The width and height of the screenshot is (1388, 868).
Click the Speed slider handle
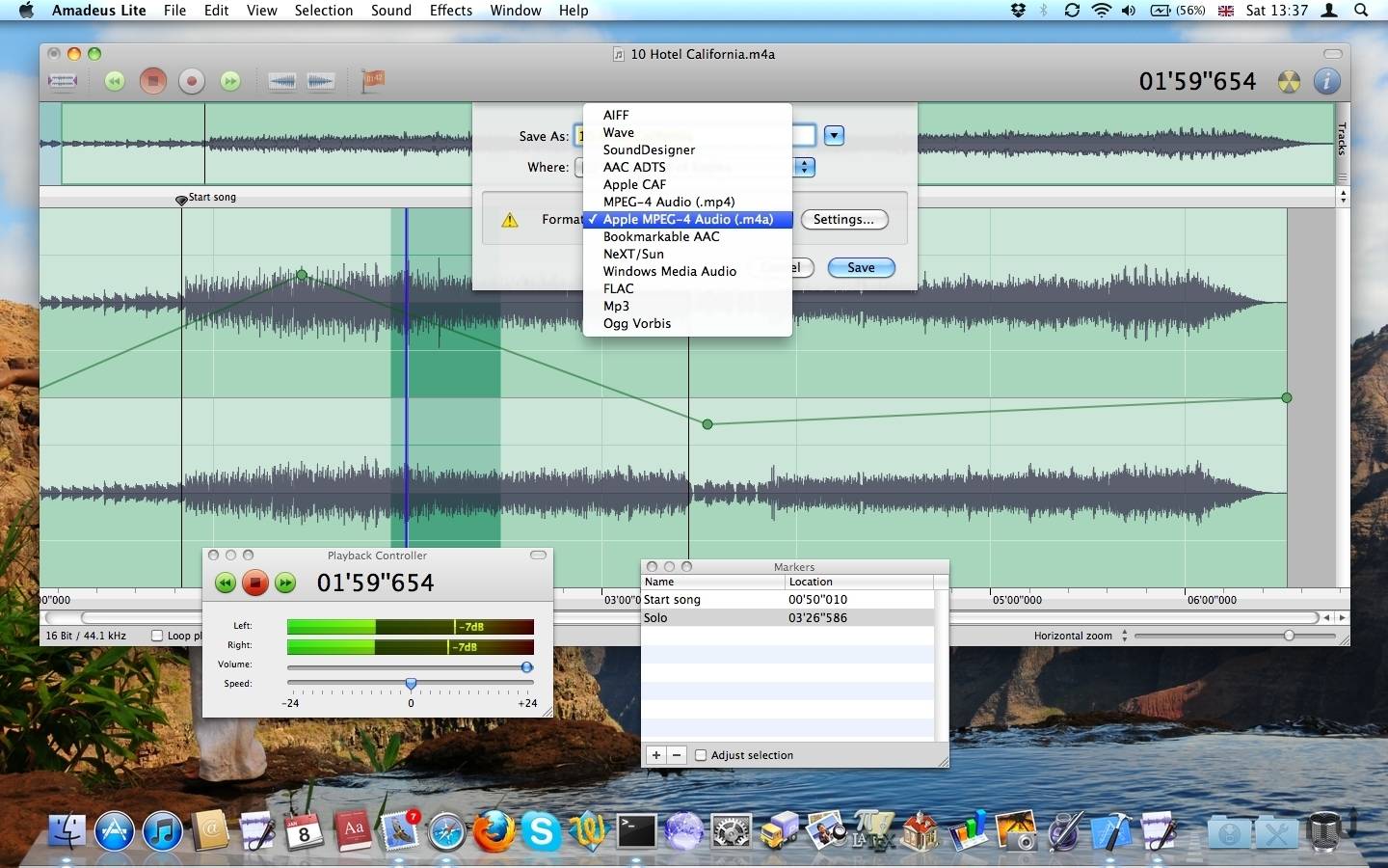[411, 684]
